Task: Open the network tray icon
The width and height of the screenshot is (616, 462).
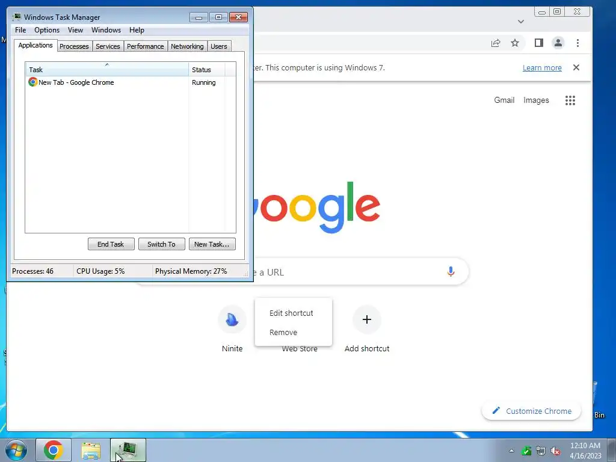Action: point(541,451)
